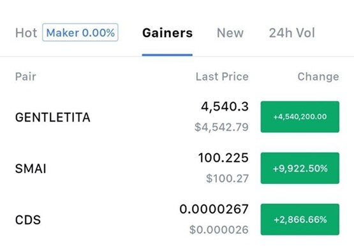
Task: Sort by the Pair column header
Action: (x=26, y=77)
